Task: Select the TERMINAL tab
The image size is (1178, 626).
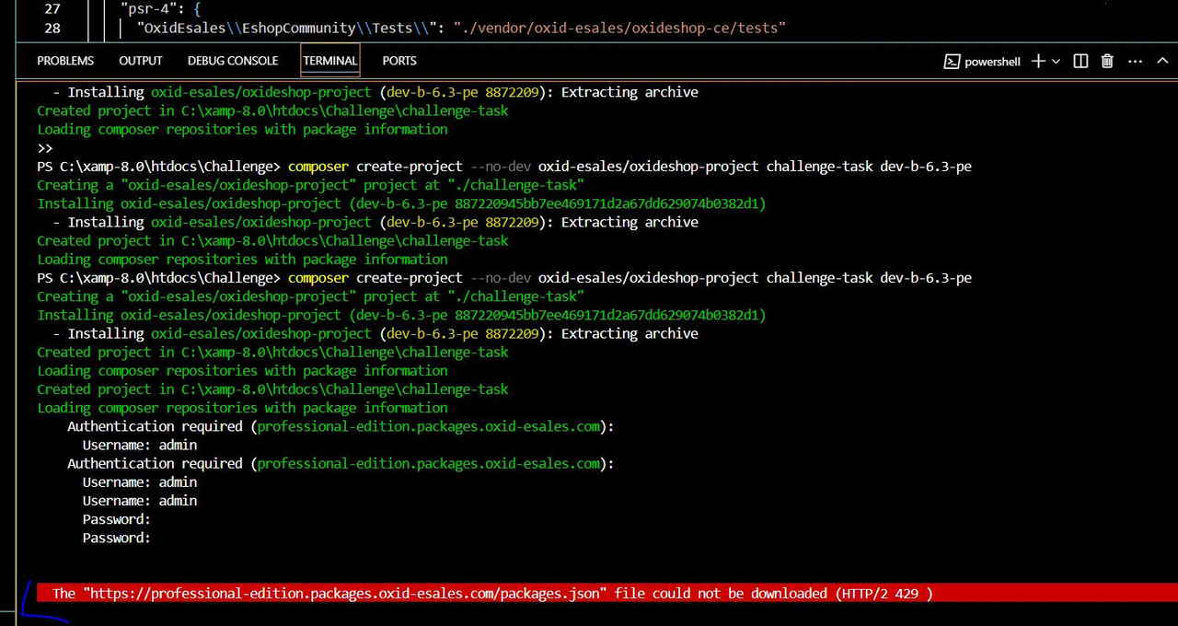Action: pos(330,61)
